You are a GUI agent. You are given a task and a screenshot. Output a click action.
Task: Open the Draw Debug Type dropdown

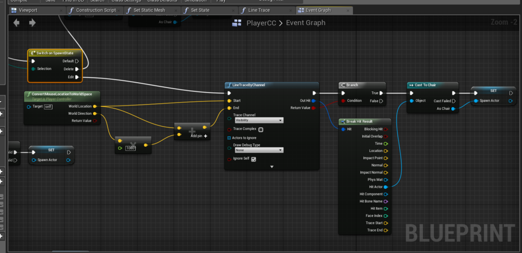tap(259, 150)
